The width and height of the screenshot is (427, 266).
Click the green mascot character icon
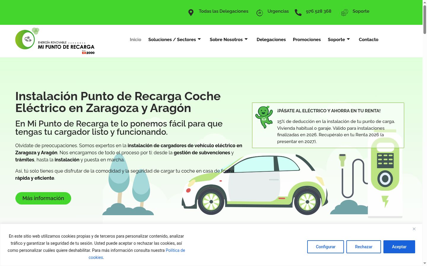[264, 117]
